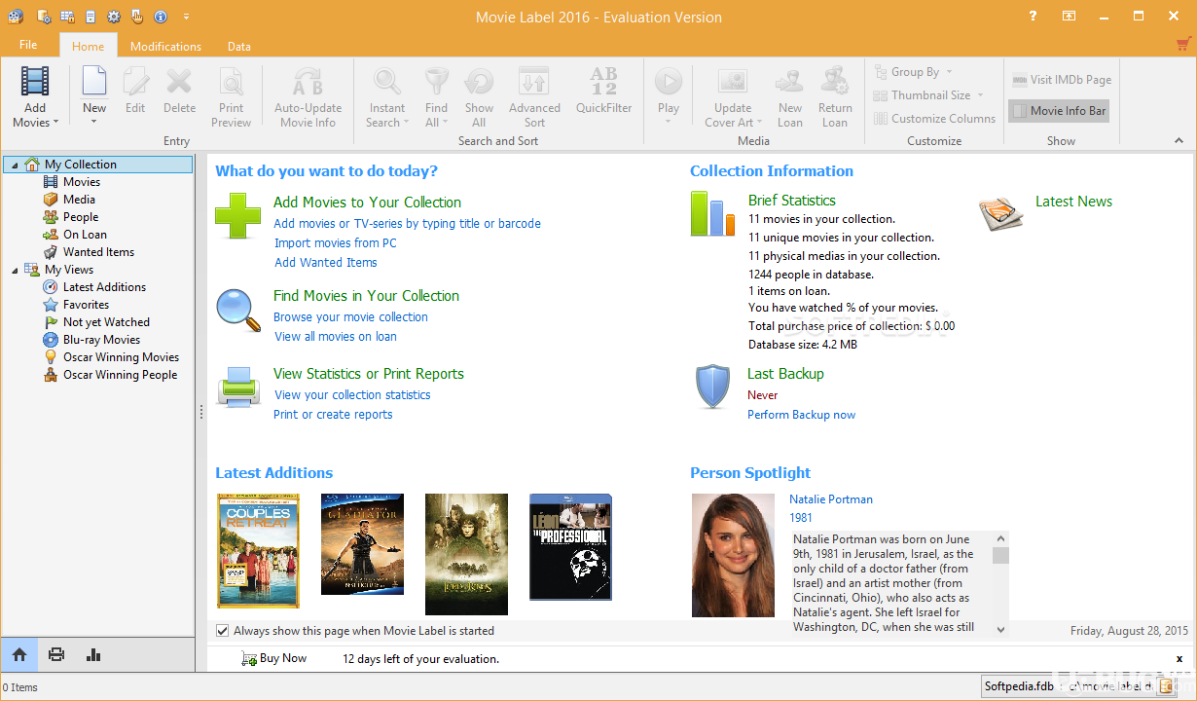Image resolution: width=1197 pixels, height=701 pixels.
Task: Open the File menu
Action: coord(28,45)
